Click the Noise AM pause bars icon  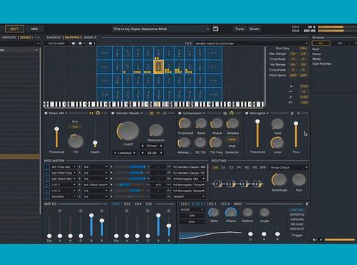click(91, 113)
